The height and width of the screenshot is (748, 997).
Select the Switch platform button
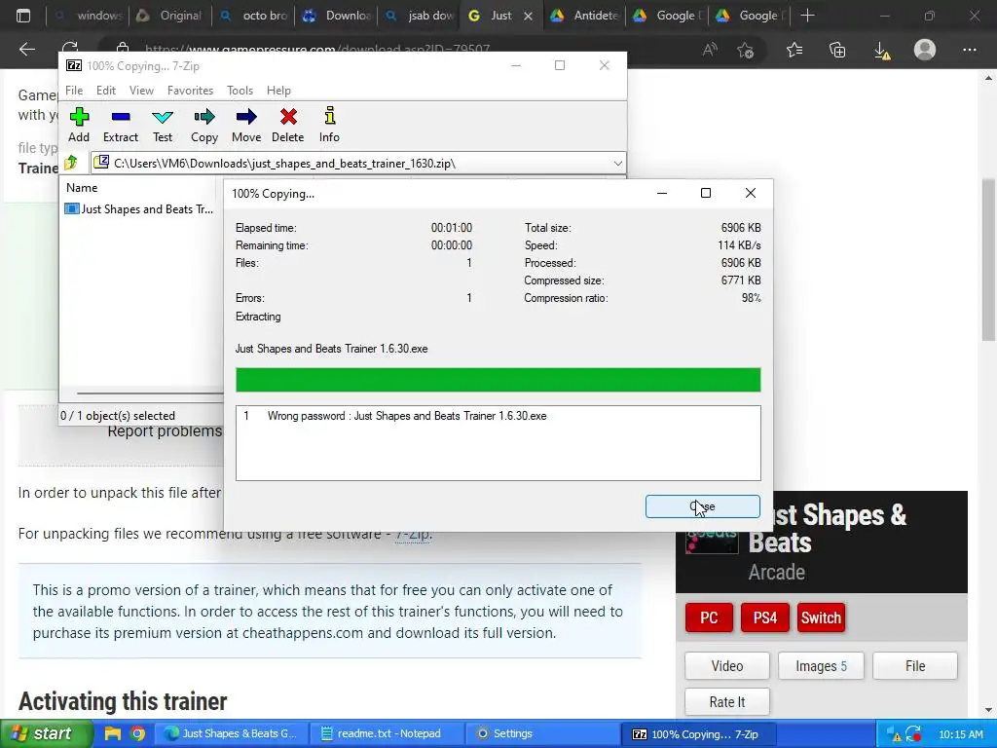tap(821, 617)
